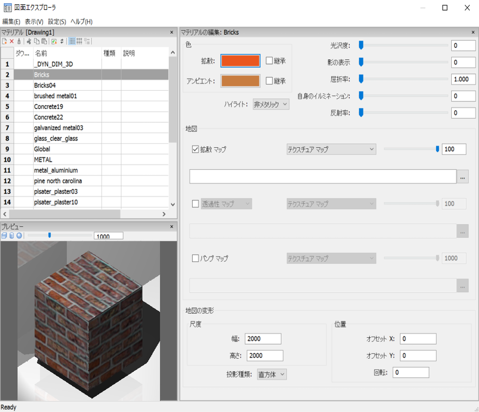Viewport: 479px width, 412px height.
Task: Close the マテリアルの編集 panel
Action: pyautogui.click(x=473, y=32)
